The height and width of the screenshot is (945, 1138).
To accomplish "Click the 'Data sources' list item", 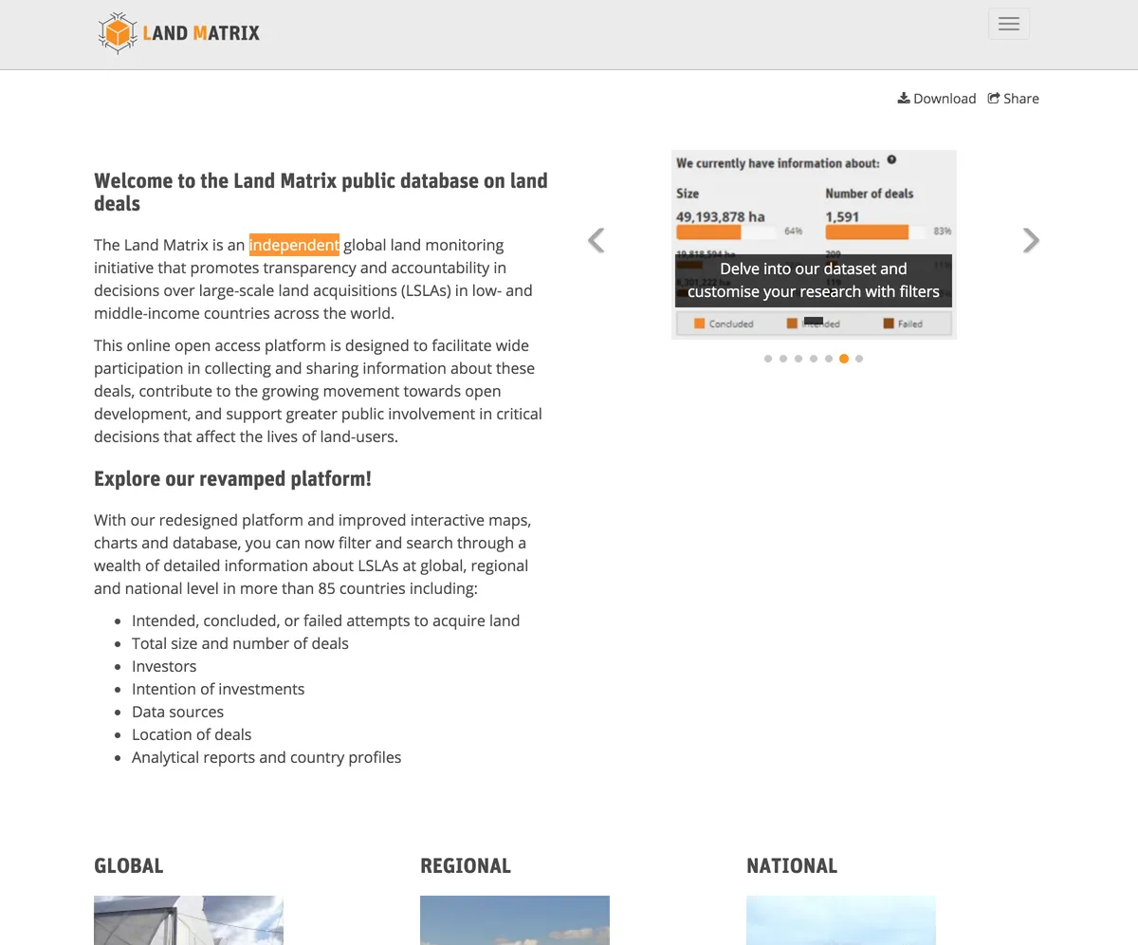I will coord(177,712).
